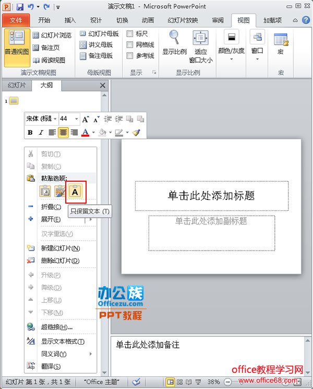
Task: Click the Save icon in quick access toolbar
Action: (20, 6)
